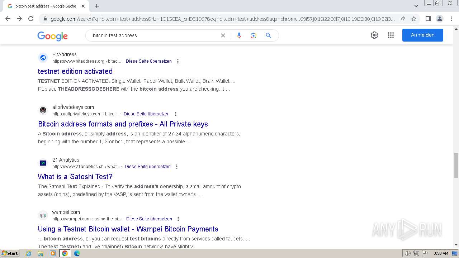This screenshot has width=459, height=258.
Task: Translate the BitAddress result page
Action: [x=149, y=61]
